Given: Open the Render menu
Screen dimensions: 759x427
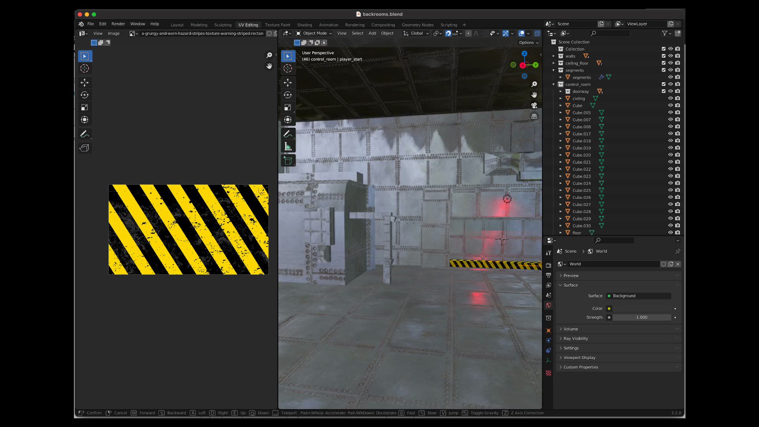Looking at the screenshot, I should tap(118, 24).
